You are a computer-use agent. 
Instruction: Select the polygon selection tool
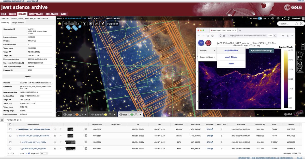(300, 69)
